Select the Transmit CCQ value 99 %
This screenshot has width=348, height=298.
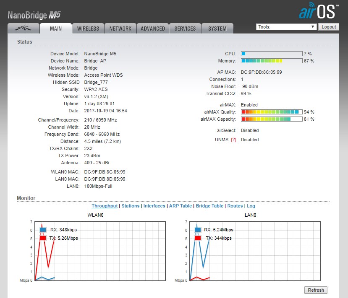coord(246,93)
